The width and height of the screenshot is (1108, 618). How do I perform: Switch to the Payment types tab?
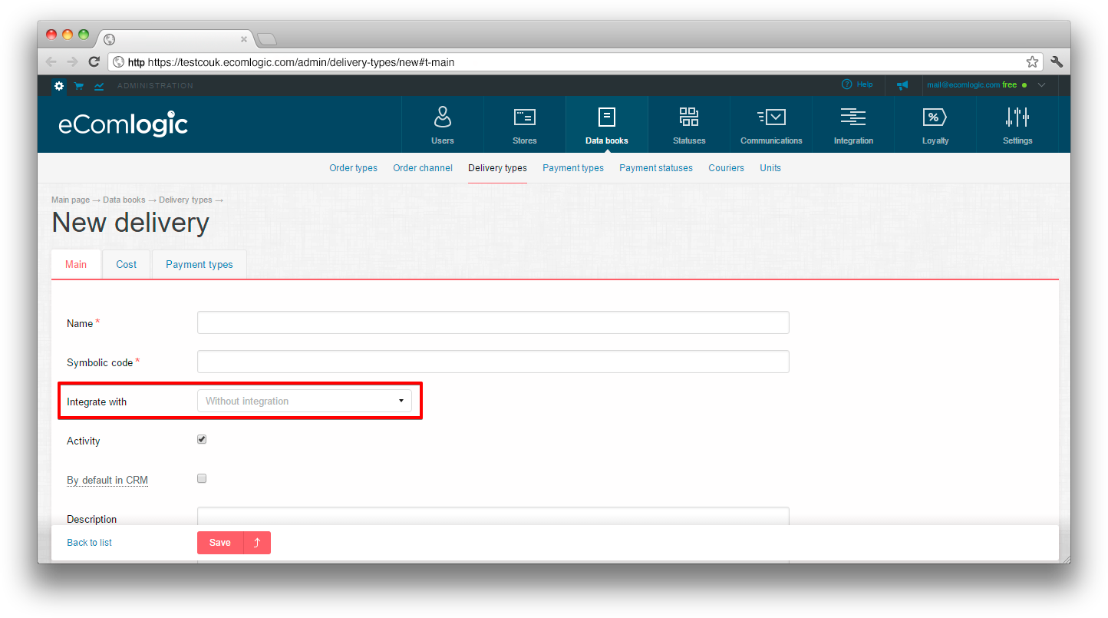pyautogui.click(x=200, y=264)
